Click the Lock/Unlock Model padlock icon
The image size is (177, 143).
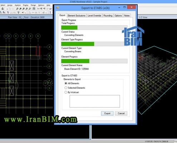point(3,9)
